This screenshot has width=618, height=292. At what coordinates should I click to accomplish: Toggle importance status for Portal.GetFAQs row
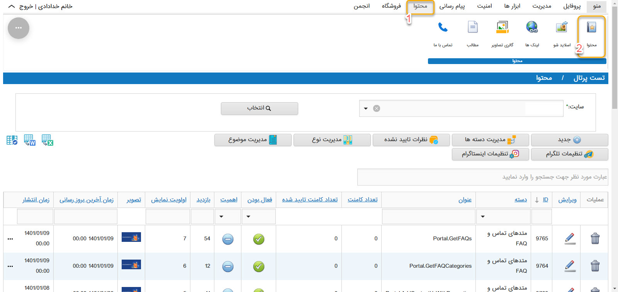pyautogui.click(x=228, y=239)
